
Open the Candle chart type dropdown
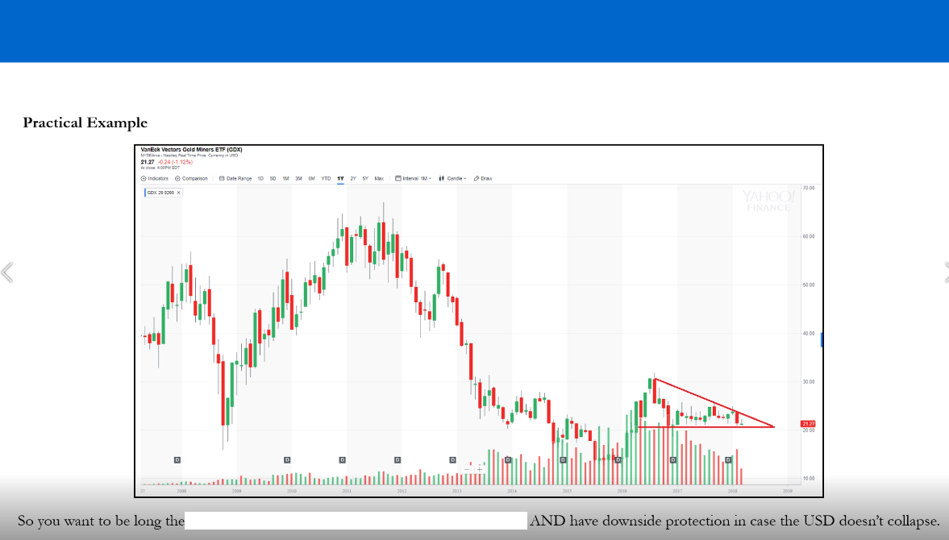click(452, 178)
